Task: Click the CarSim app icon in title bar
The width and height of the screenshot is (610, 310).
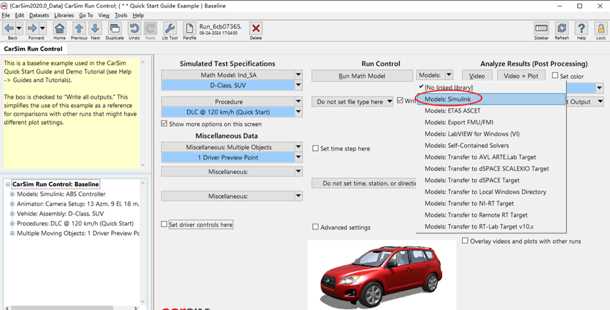Action: click(x=5, y=6)
